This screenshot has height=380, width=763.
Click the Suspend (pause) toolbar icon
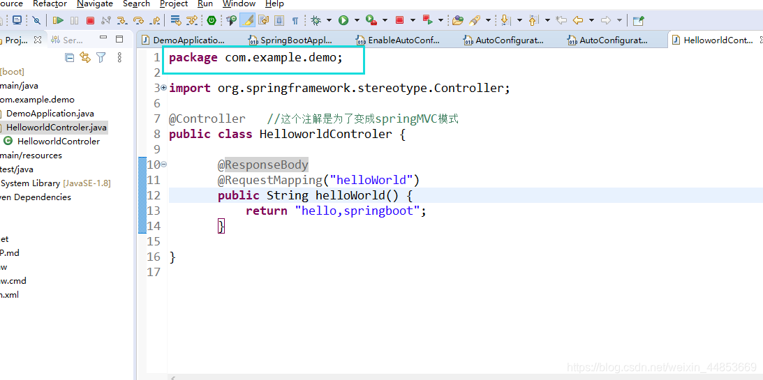pyautogui.click(x=74, y=20)
